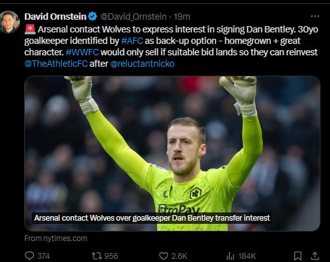Visit the @David_Ornstein handle

(134, 17)
